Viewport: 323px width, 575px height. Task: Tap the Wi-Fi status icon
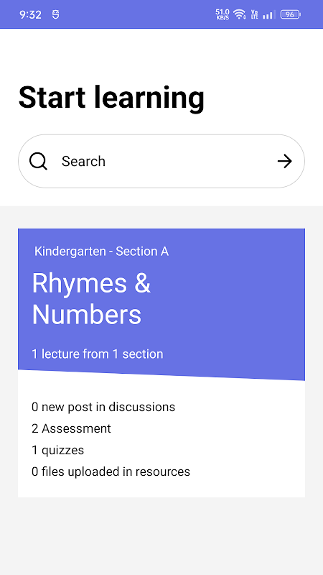240,14
